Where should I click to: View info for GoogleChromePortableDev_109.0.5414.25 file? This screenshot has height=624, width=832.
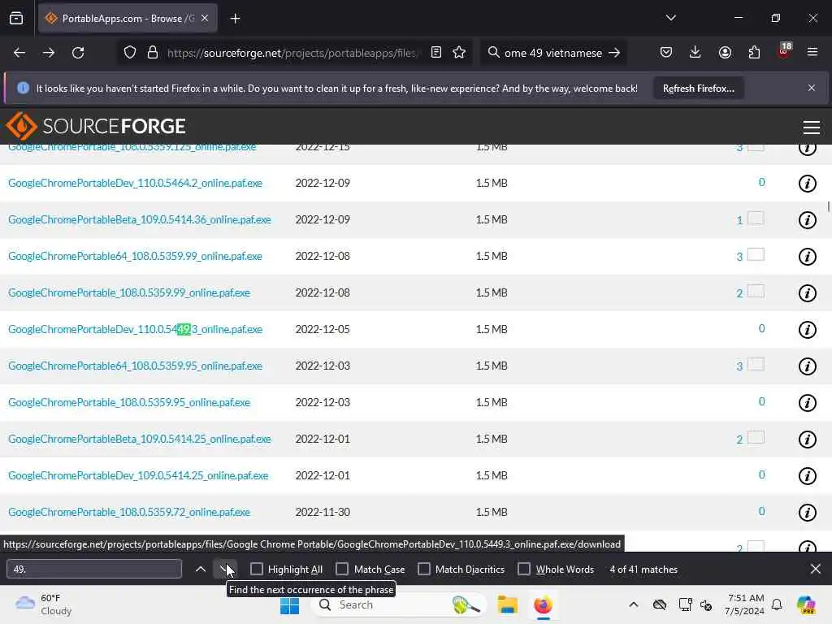[807, 476]
